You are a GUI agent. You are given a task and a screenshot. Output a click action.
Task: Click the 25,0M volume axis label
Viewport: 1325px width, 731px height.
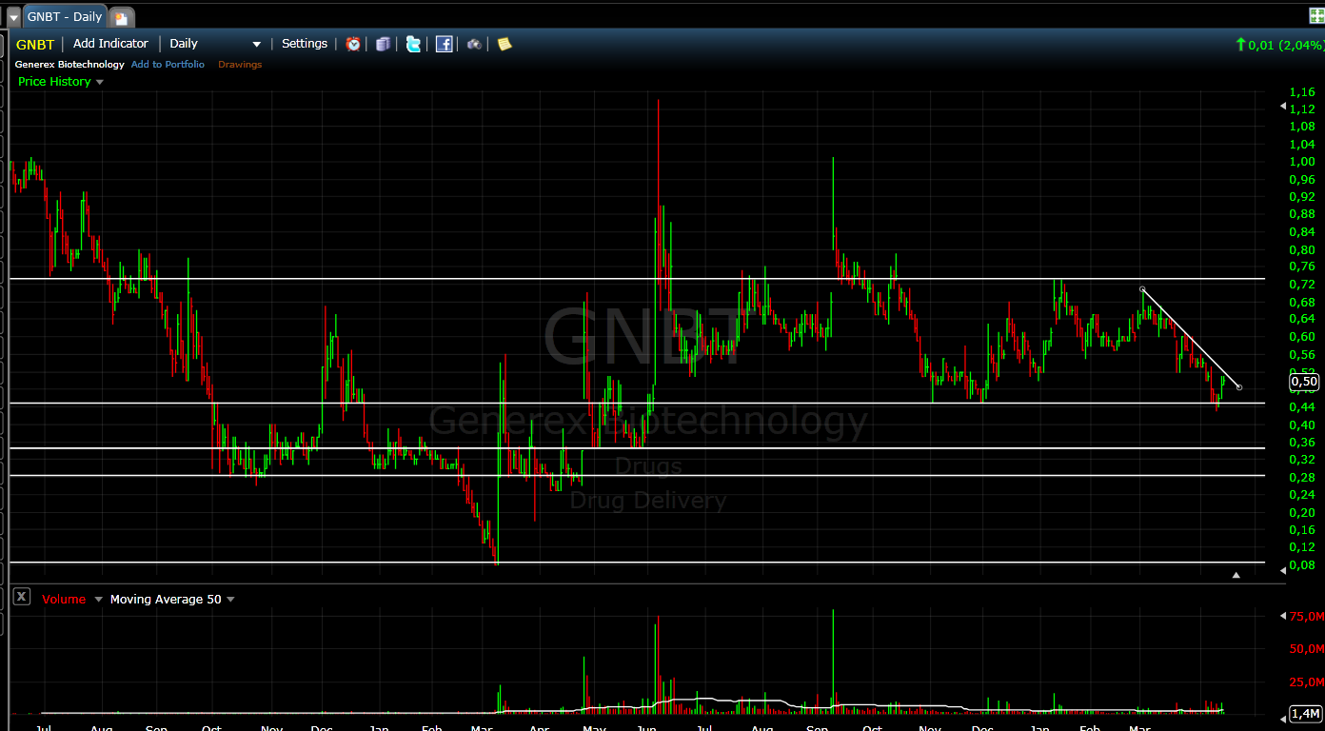1307,682
